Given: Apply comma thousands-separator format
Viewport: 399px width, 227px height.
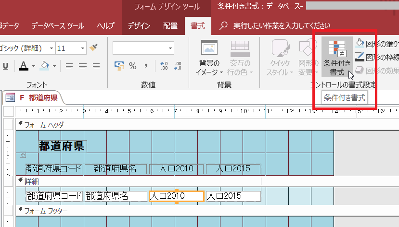Looking at the screenshot, I should coord(146,66).
